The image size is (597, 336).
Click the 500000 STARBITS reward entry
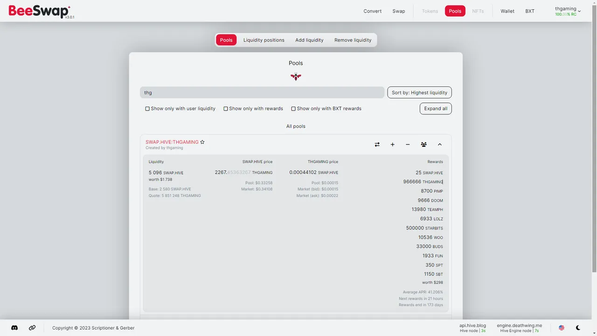pos(424,228)
